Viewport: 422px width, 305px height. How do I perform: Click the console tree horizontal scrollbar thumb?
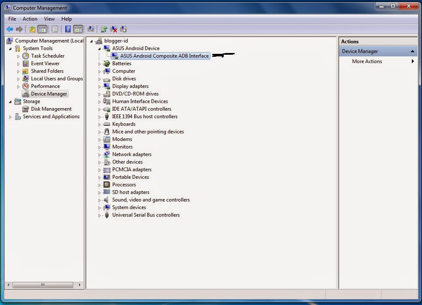(43, 285)
